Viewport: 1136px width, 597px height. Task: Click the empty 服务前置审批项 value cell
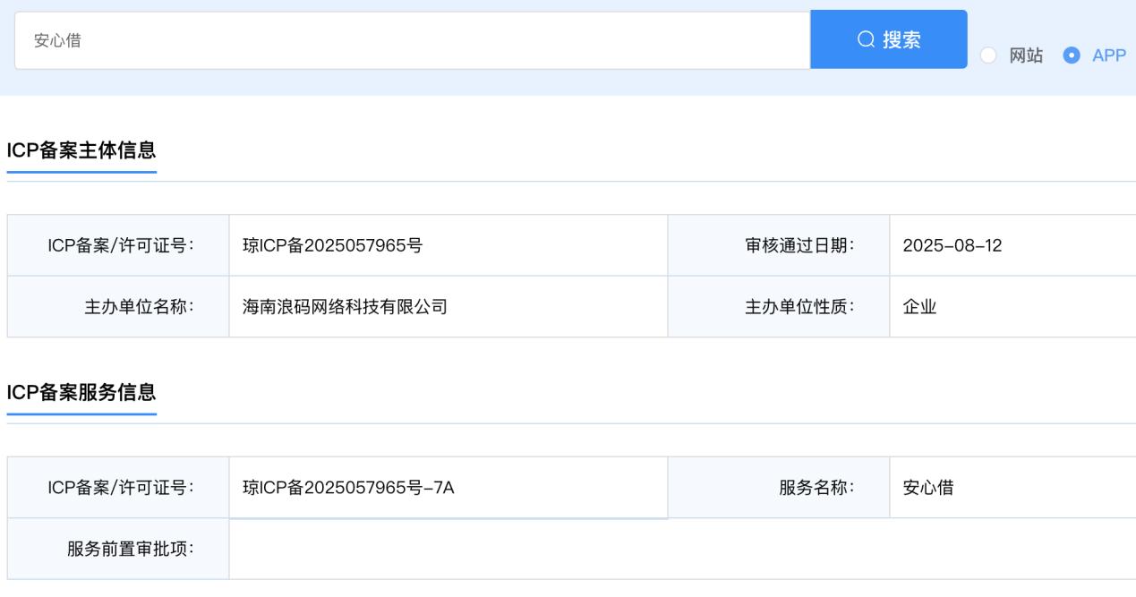[x=680, y=549]
